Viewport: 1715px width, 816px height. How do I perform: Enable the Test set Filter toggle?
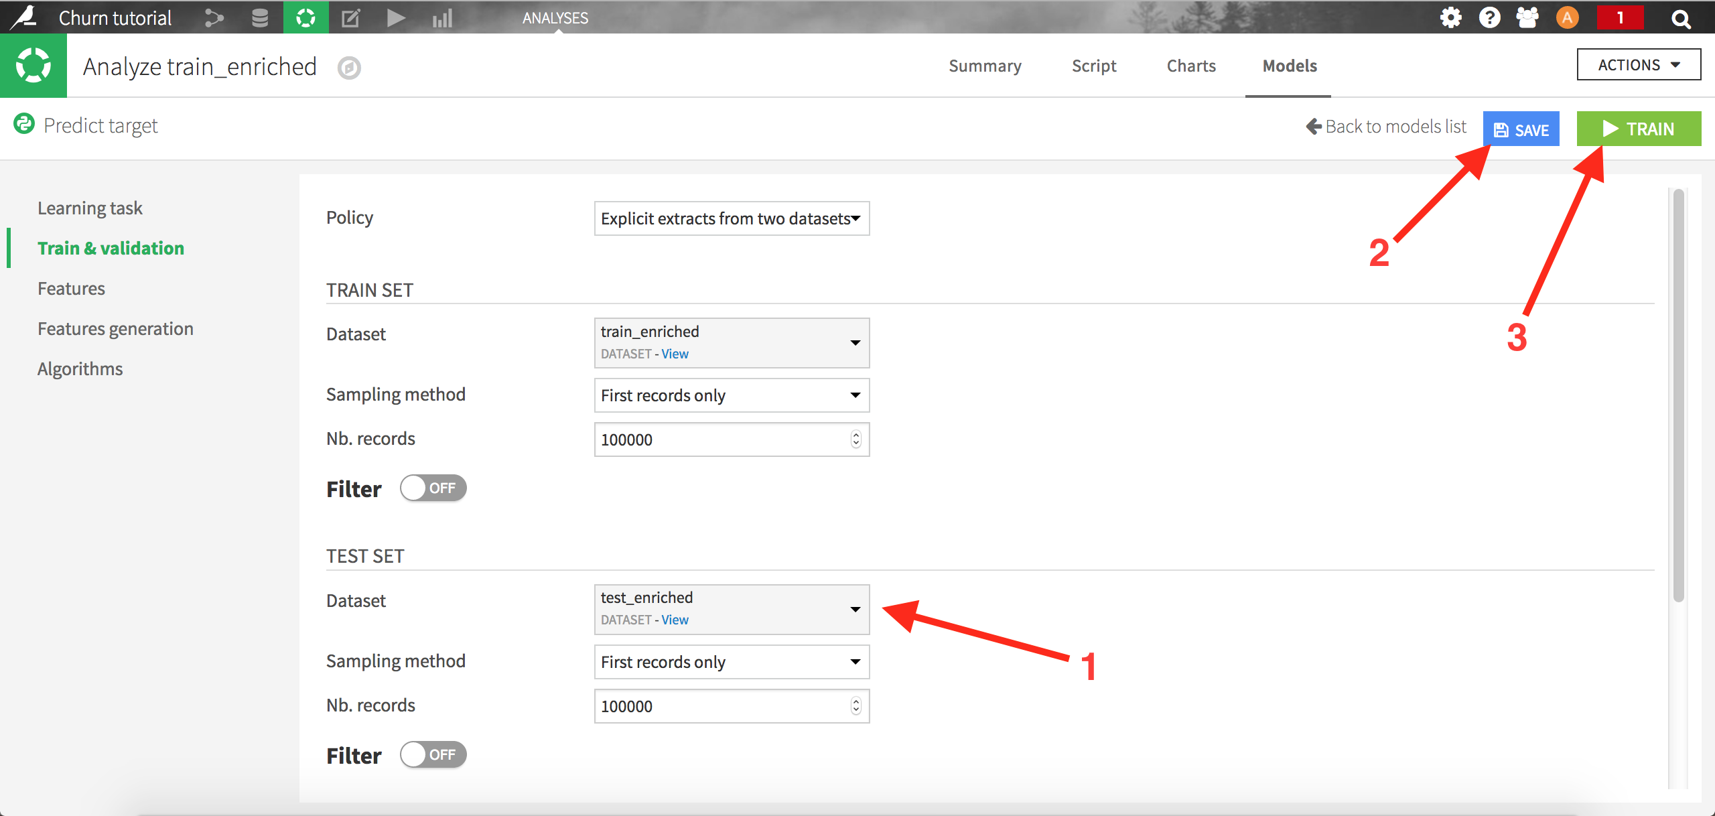click(433, 754)
